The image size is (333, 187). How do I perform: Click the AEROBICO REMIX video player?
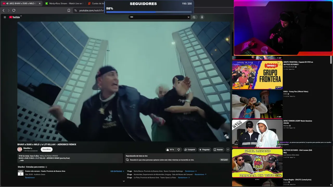[124, 82]
